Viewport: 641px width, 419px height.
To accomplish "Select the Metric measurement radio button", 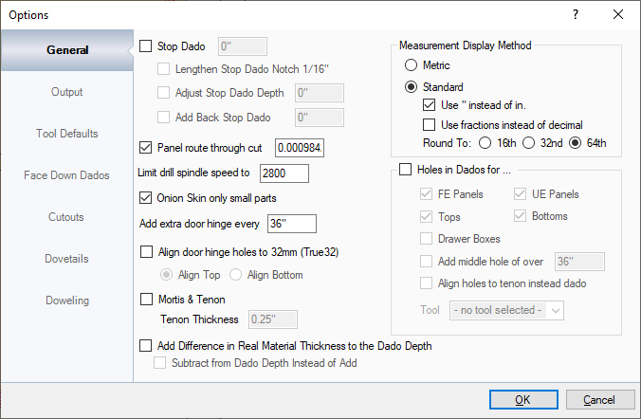I will tap(411, 66).
